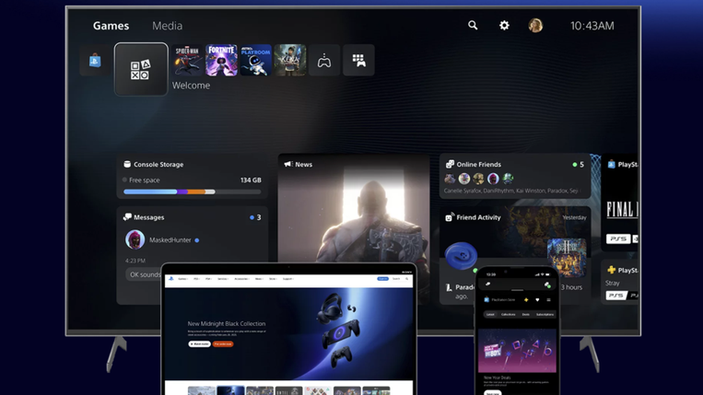Select the second online friend avatar
This screenshot has height=395, width=703.
464,179
